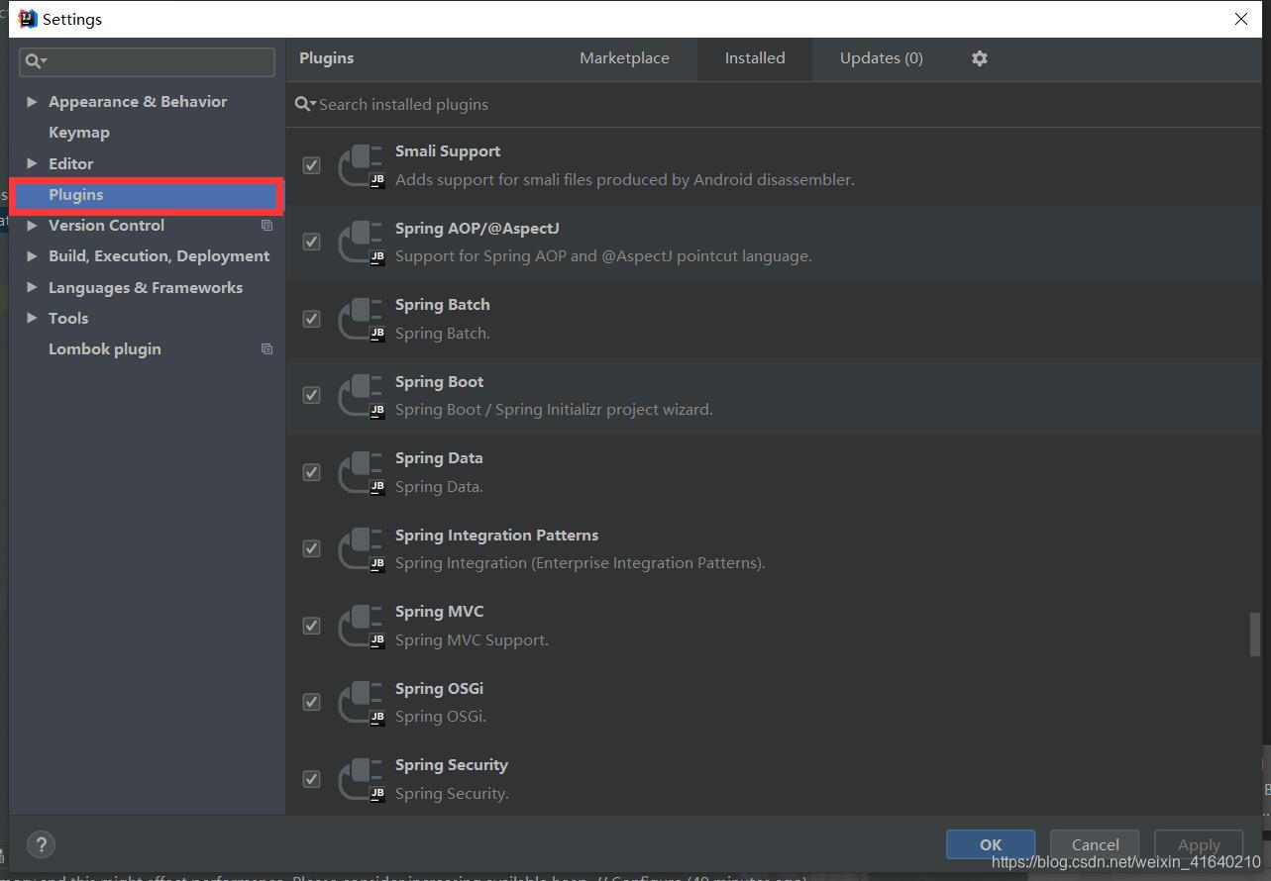This screenshot has width=1271, height=881.
Task: Click the Smali Support plugin icon
Action: (x=362, y=165)
